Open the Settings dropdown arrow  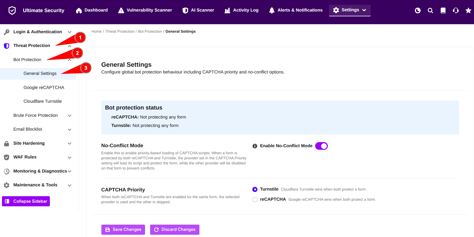tap(364, 10)
